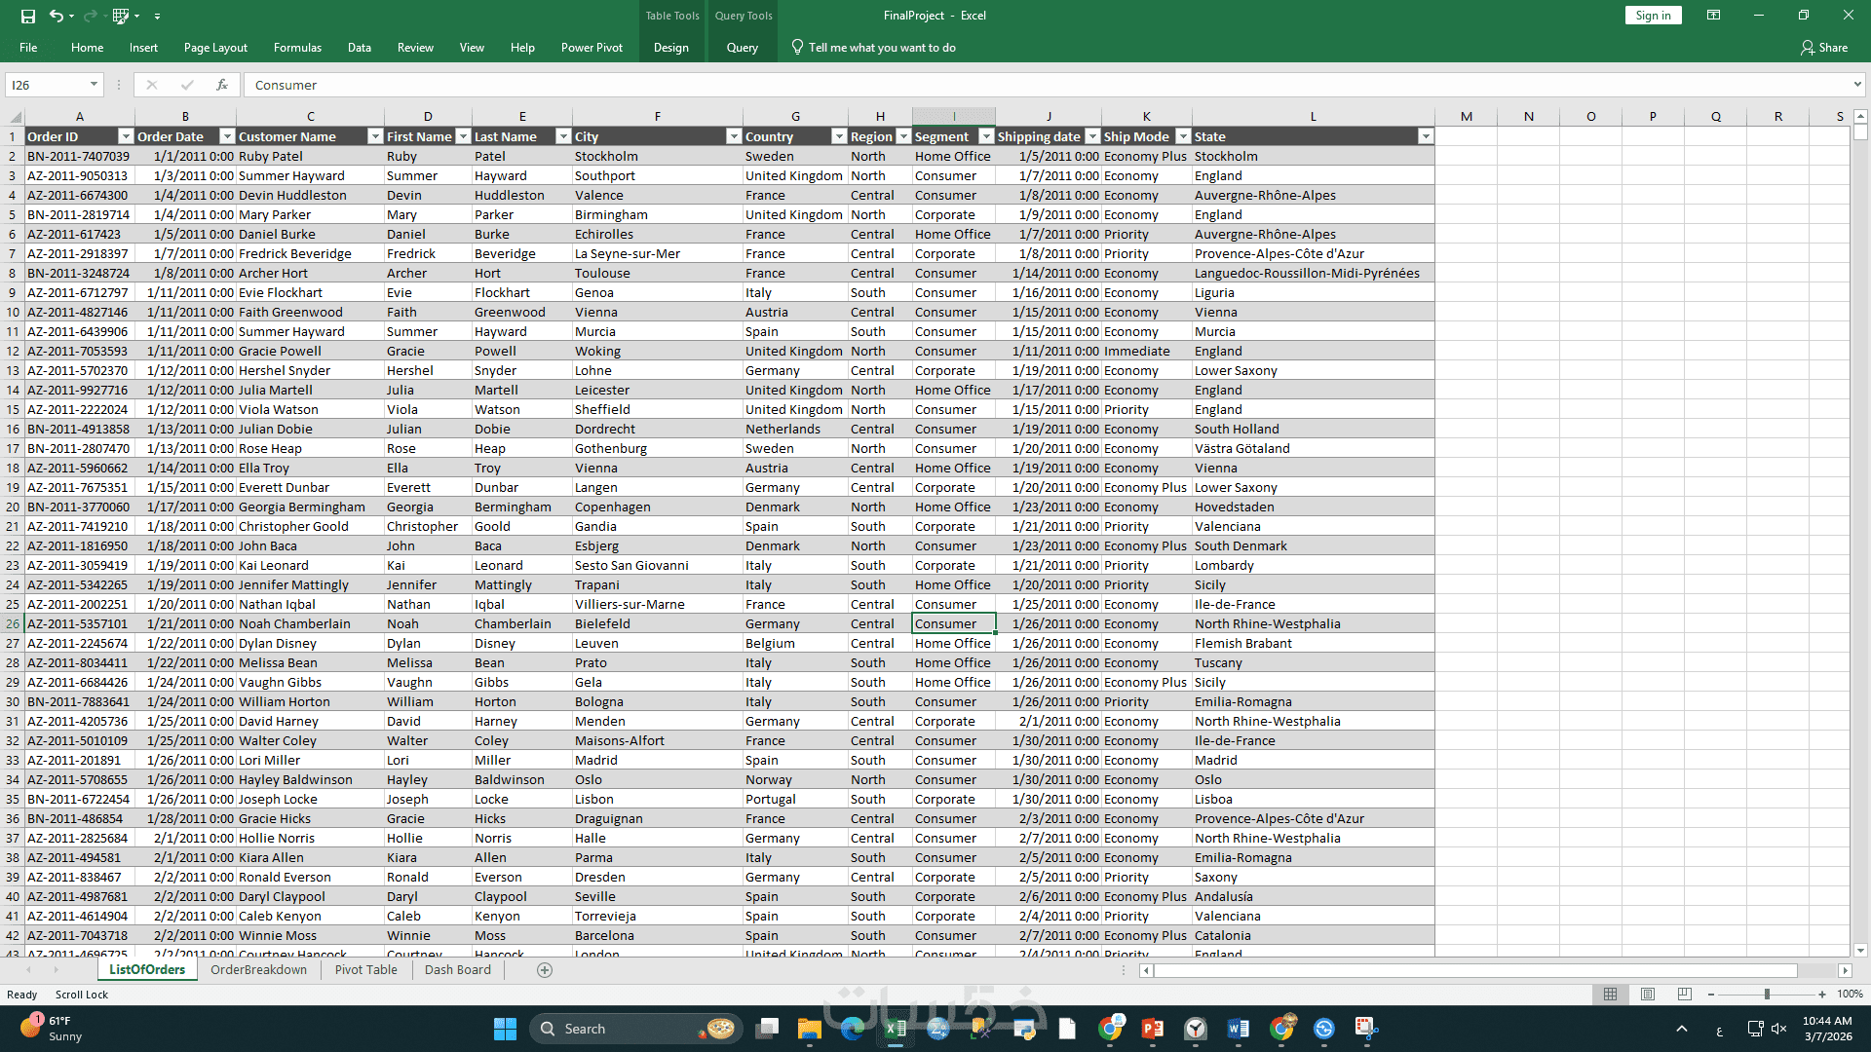Add a new sheet with plus icon

coord(545,970)
